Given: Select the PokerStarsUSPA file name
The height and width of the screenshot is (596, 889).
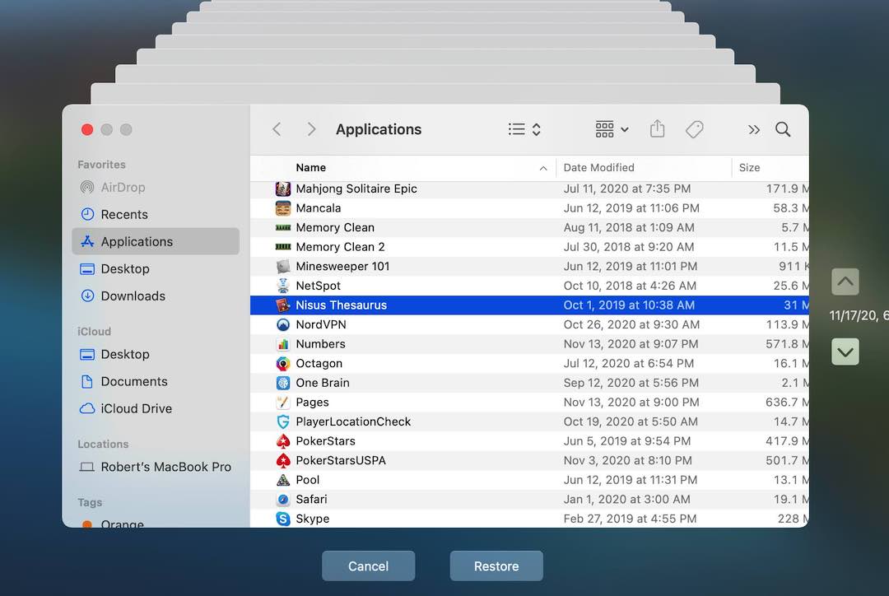Looking at the screenshot, I should tap(341, 460).
